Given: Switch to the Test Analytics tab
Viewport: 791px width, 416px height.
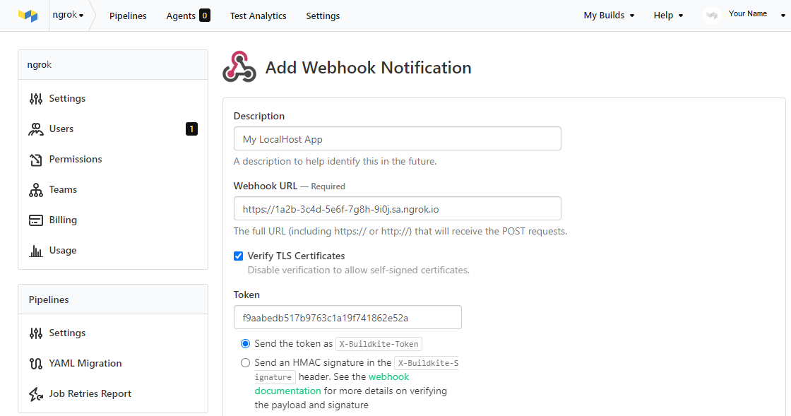Looking at the screenshot, I should 258,16.
